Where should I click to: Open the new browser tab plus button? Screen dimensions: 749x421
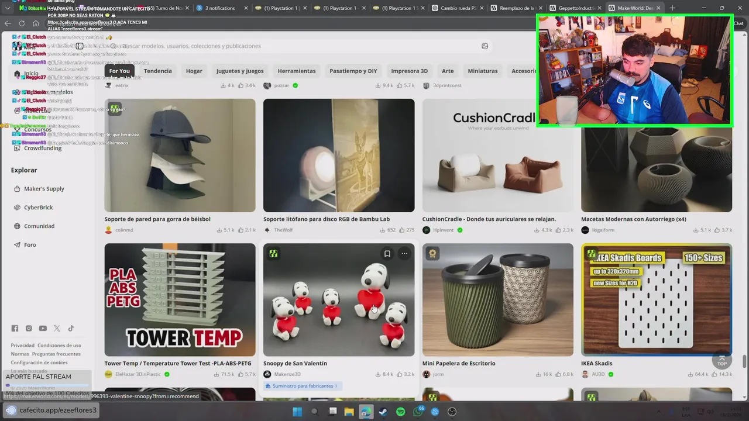point(672,8)
